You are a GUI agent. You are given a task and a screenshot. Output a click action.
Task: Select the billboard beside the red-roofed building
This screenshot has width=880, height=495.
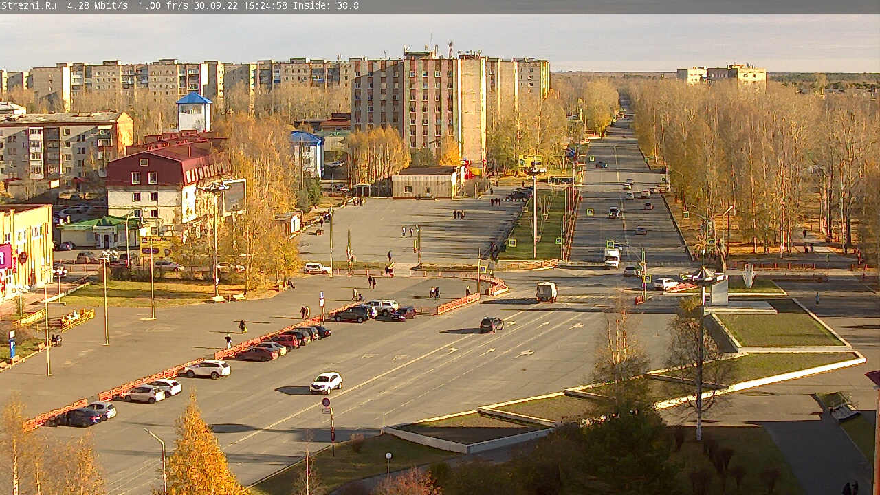pyautogui.click(x=234, y=197)
